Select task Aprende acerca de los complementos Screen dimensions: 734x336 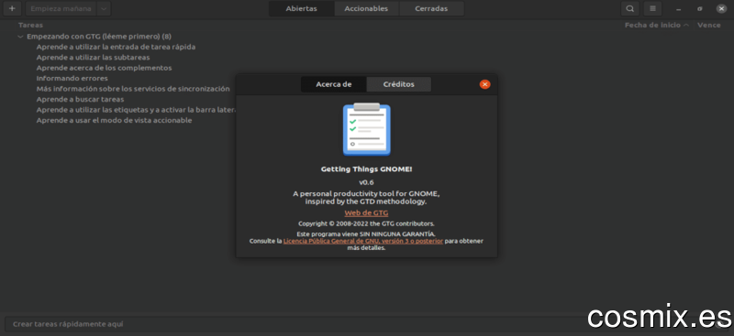(104, 68)
